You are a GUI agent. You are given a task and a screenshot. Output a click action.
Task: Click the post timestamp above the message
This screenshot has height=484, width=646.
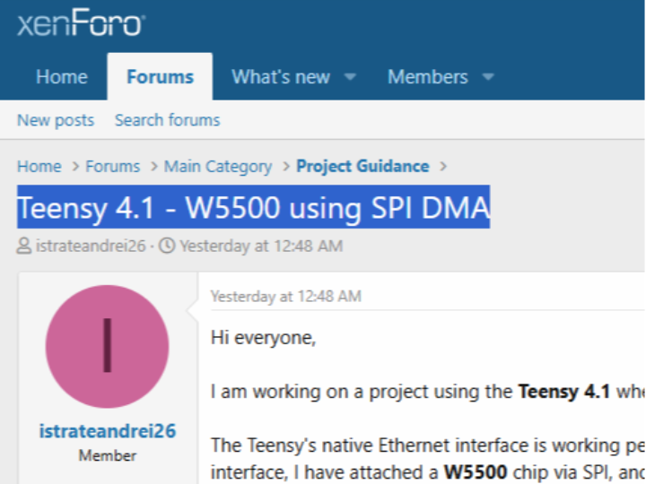click(x=285, y=296)
